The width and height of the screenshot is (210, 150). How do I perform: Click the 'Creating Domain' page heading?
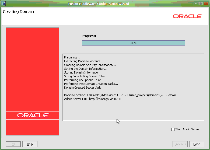18,12
